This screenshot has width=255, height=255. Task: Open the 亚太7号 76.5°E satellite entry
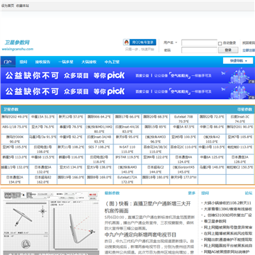tap(42, 127)
